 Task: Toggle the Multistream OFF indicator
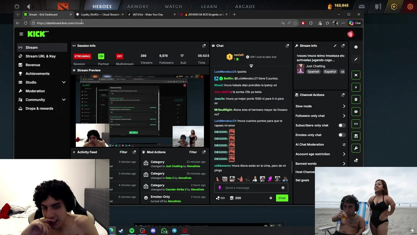(x=120, y=56)
